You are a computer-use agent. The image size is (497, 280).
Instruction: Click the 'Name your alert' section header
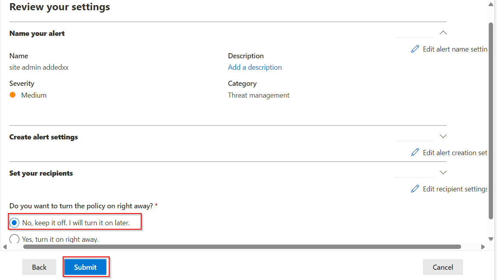tap(37, 33)
